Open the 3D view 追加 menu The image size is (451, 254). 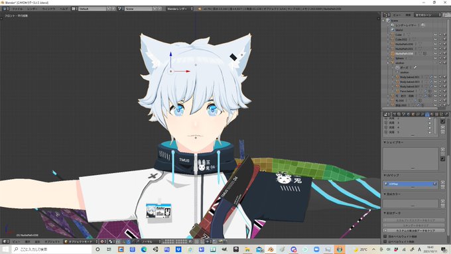pyautogui.click(x=37, y=241)
